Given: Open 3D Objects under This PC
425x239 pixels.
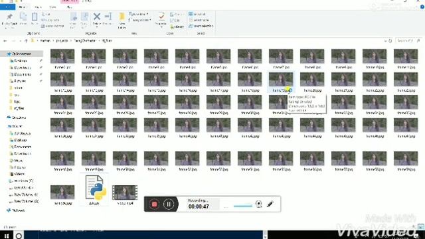Looking at the screenshot, I should pyautogui.click(x=22, y=133).
